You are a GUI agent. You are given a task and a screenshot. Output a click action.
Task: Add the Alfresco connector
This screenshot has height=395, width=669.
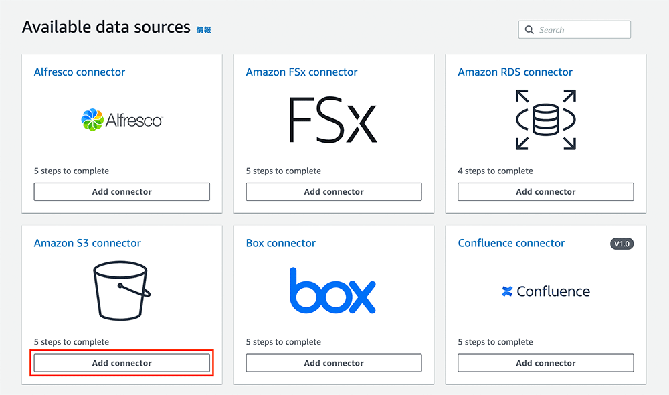[x=122, y=191]
